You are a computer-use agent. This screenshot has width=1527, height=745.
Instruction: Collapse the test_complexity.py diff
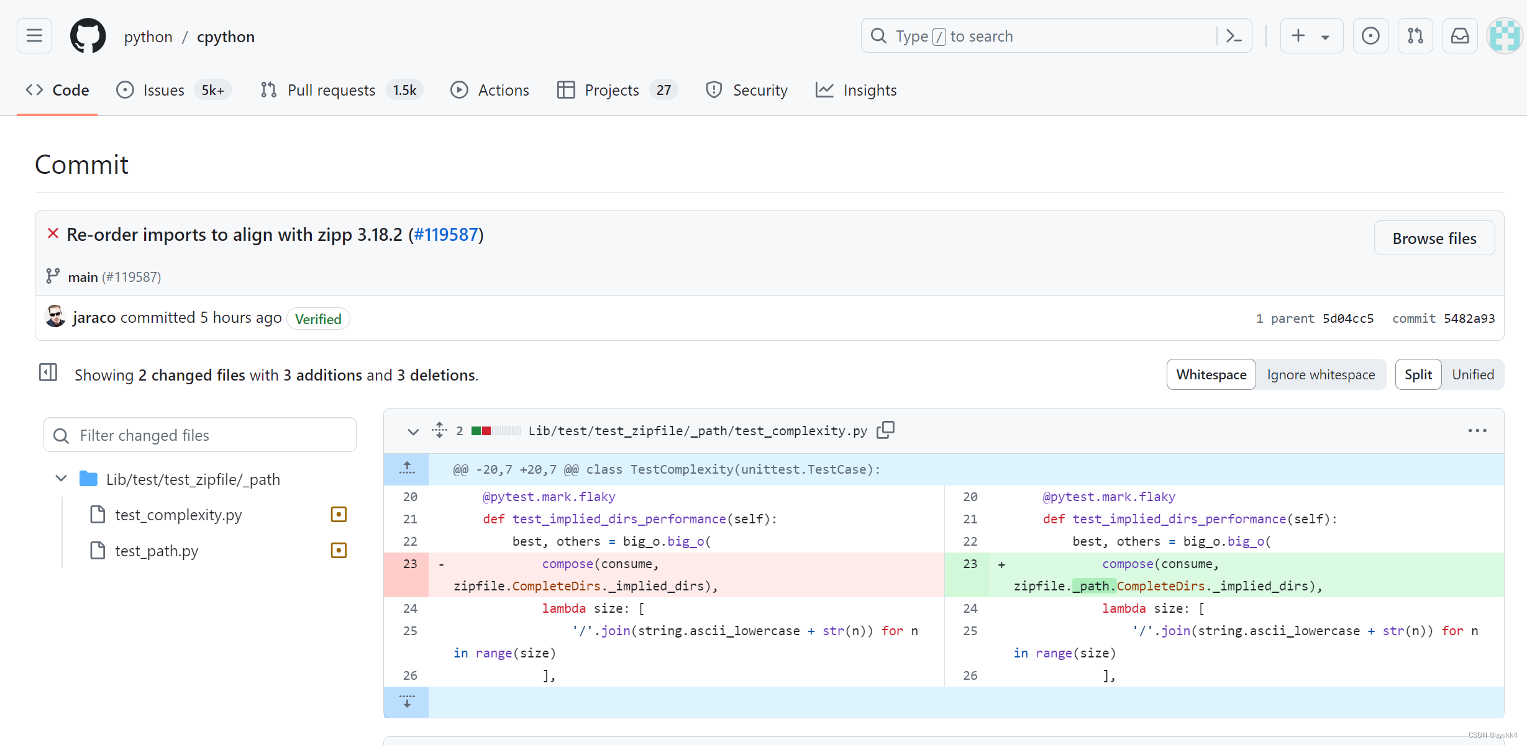click(x=413, y=431)
